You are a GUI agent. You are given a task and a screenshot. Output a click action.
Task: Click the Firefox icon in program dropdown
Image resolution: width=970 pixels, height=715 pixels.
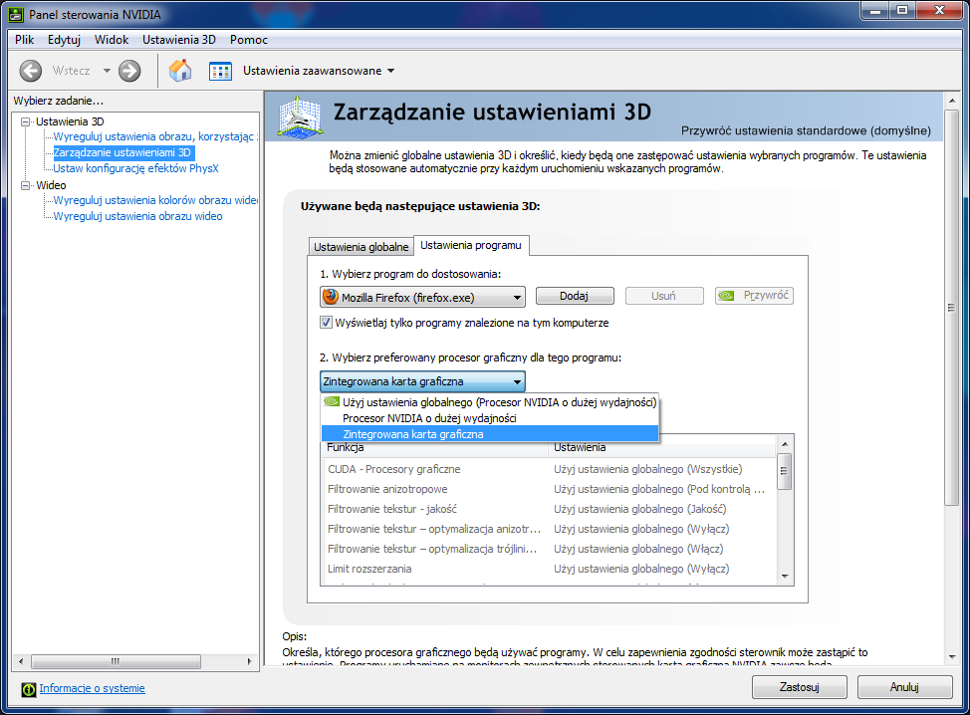click(x=331, y=297)
